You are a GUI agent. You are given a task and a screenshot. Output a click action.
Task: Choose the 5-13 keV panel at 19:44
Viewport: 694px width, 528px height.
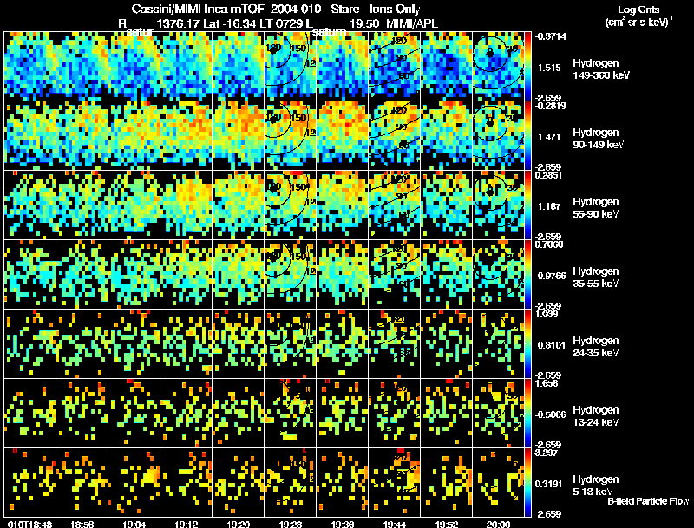coord(395,482)
